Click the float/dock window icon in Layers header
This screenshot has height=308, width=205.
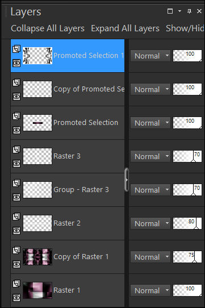[x=170, y=11]
